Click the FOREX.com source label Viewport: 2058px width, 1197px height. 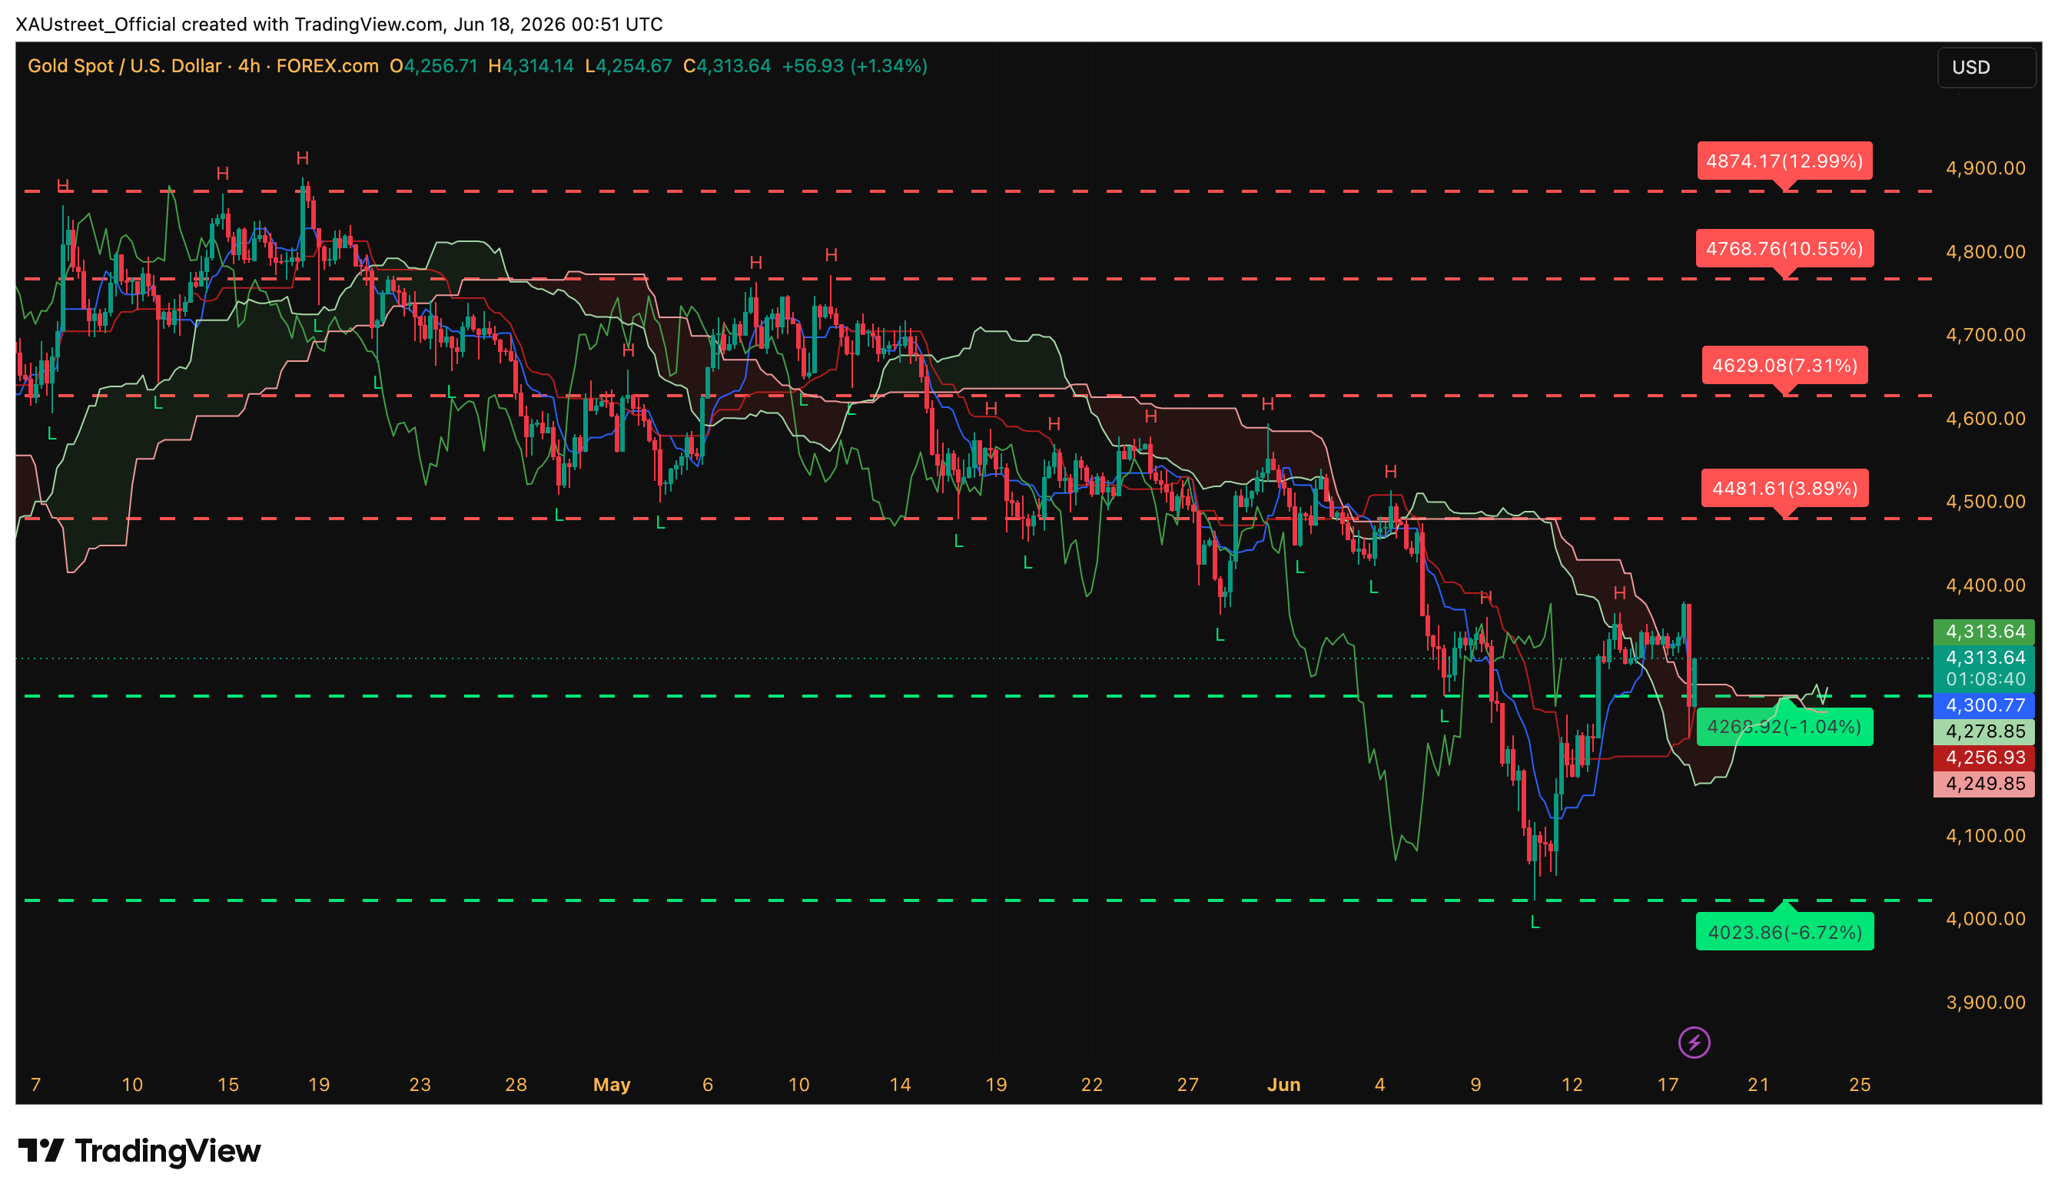click(327, 66)
